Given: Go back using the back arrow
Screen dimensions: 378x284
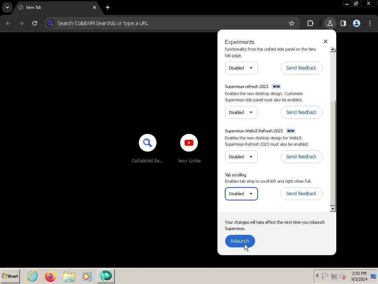Looking at the screenshot, I should 8,23.
